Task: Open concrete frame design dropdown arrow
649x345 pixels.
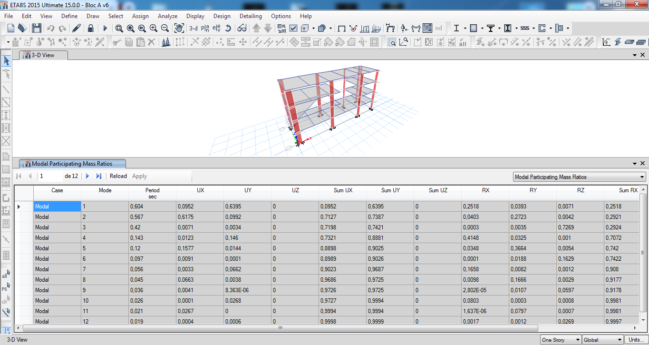Action: 483,28
